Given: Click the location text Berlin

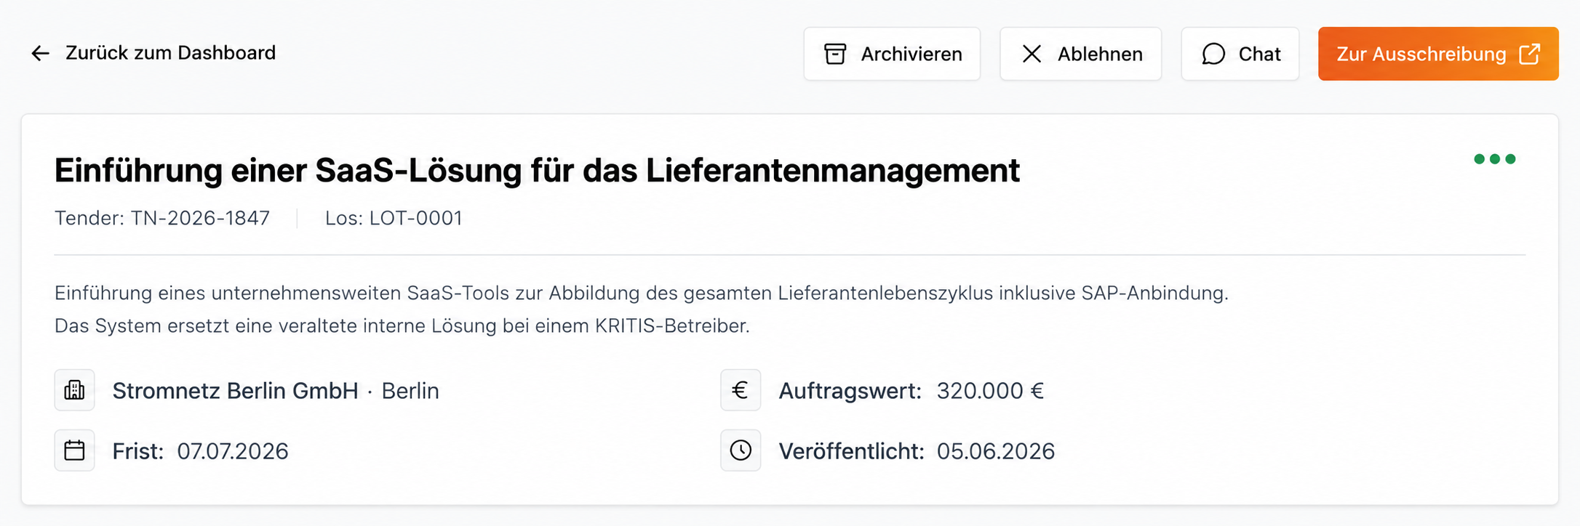Looking at the screenshot, I should (410, 391).
